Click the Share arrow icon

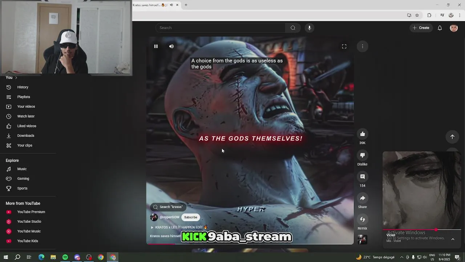pos(363,198)
